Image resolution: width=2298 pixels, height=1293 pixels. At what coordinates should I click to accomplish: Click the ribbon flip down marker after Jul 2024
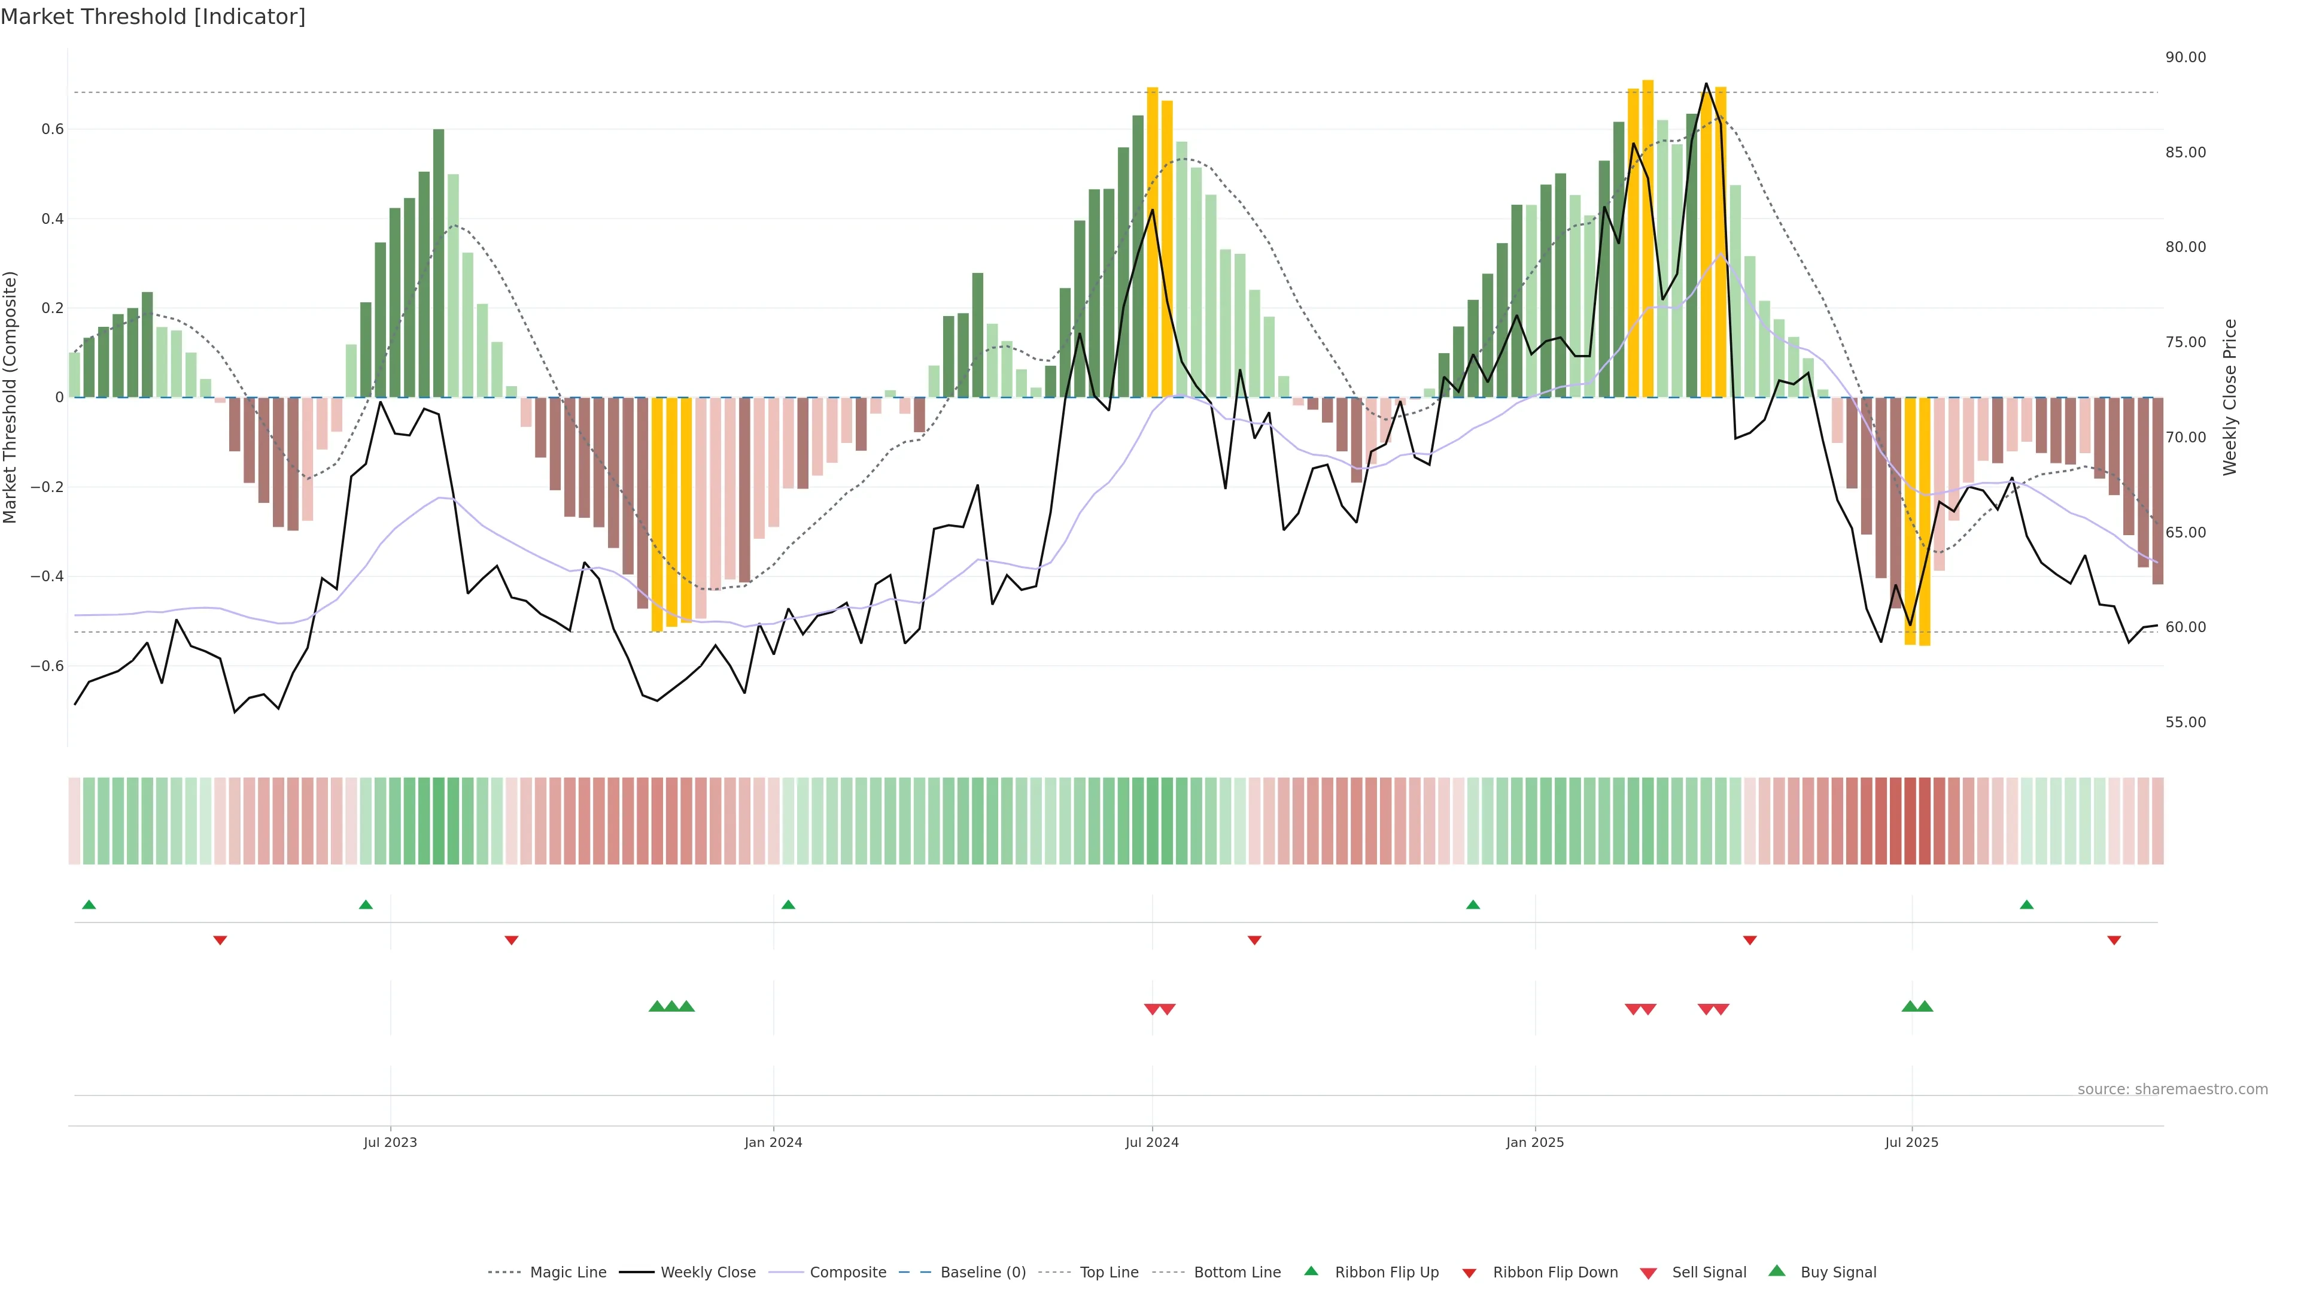tap(1254, 940)
